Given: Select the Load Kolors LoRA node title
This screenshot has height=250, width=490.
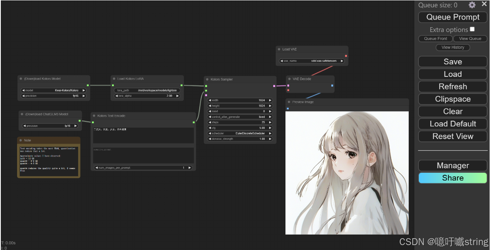Looking at the screenshot, I should [x=131, y=79].
